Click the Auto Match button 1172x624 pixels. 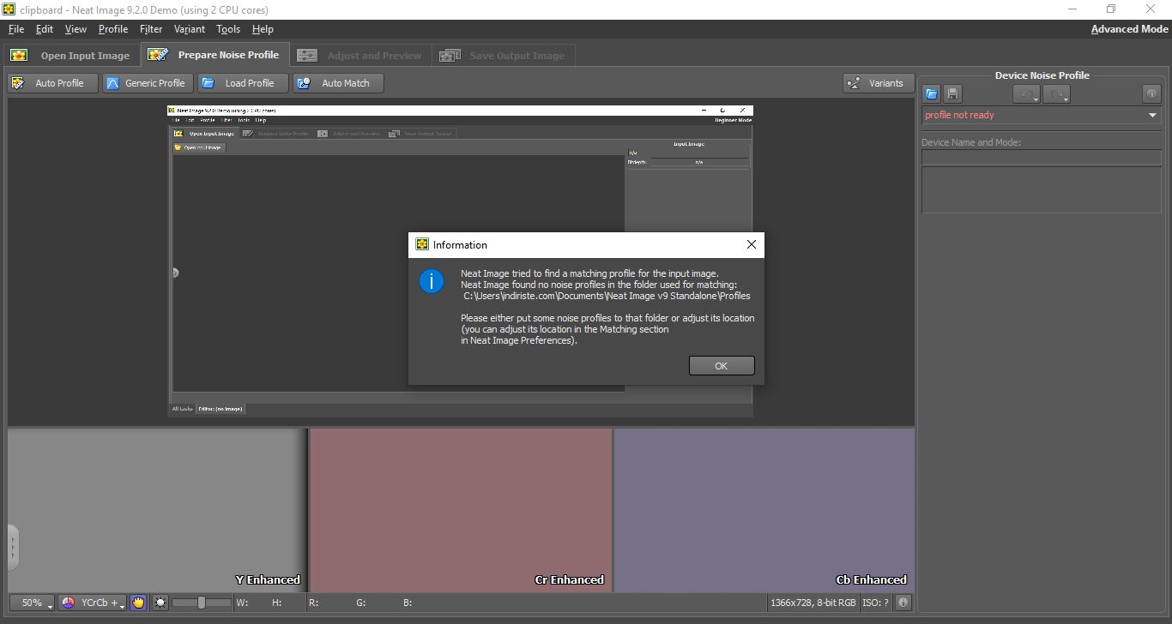[x=336, y=83]
